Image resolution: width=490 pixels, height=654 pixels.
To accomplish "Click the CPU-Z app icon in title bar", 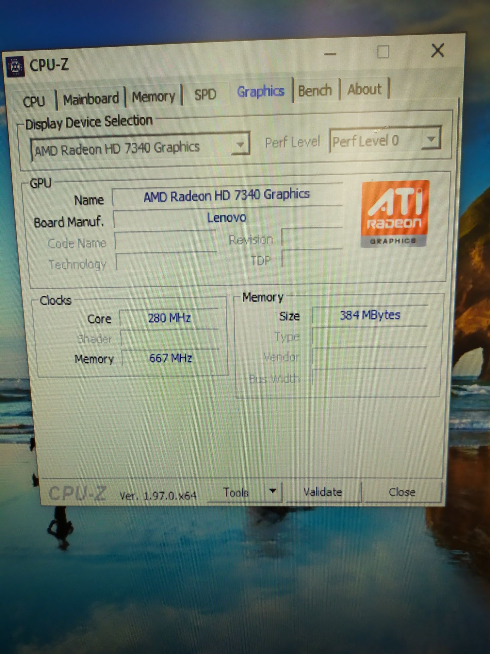I will (x=15, y=67).
